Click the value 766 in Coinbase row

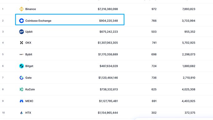154,21
